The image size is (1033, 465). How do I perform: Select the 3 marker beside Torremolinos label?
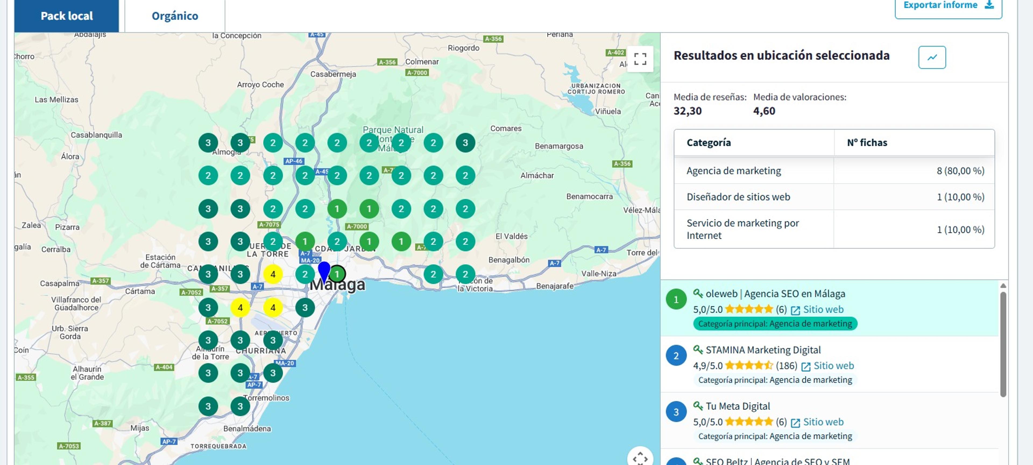240,406
